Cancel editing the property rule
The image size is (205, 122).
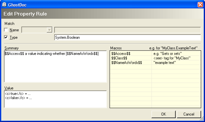click(189, 114)
